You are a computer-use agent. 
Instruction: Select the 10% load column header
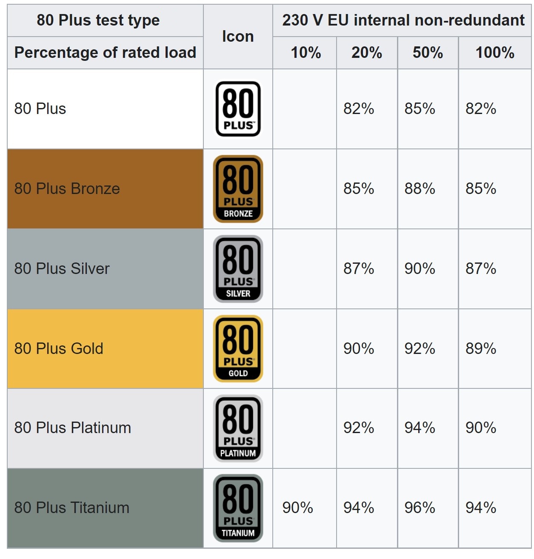click(305, 53)
